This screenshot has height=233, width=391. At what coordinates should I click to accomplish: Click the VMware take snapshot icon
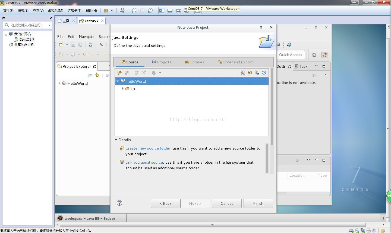point(134,11)
